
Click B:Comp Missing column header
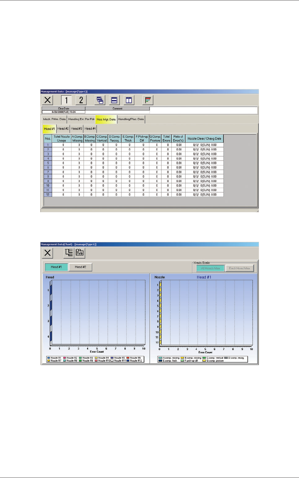click(x=90, y=139)
